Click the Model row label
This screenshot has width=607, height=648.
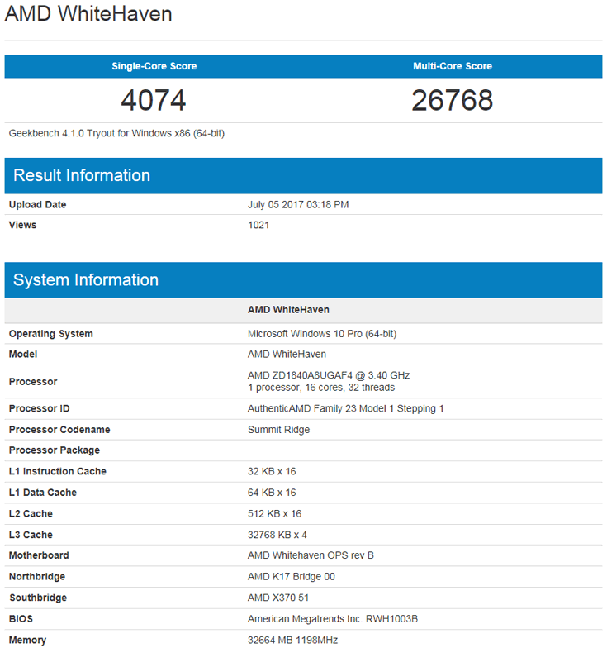[x=23, y=355]
